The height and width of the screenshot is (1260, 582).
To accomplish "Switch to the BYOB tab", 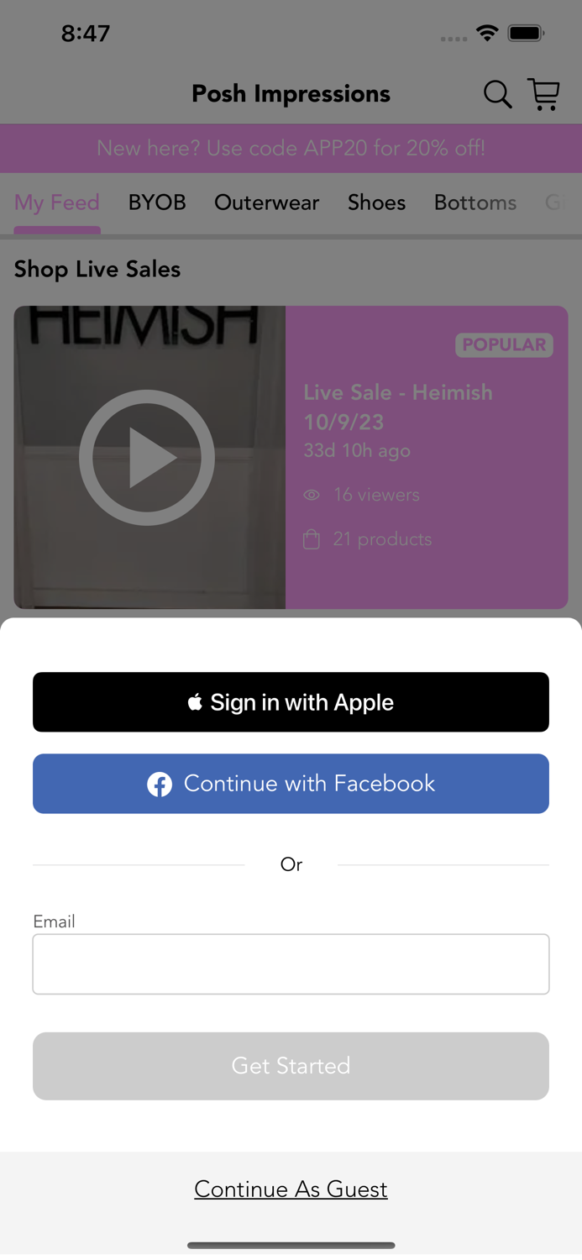I will point(157,202).
